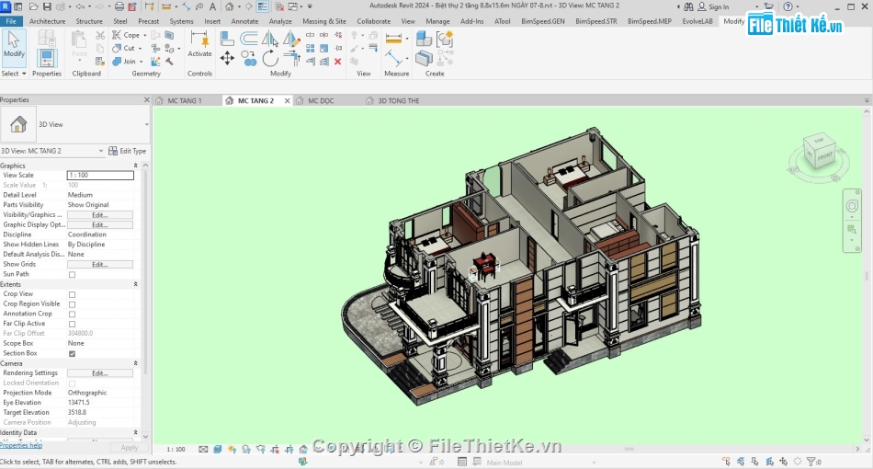Switch to the MC DOC view tab
The height and width of the screenshot is (469, 873).
(321, 101)
